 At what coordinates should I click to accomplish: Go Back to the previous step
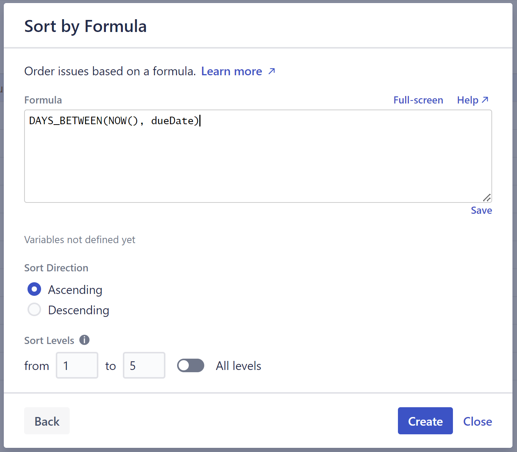pos(47,421)
